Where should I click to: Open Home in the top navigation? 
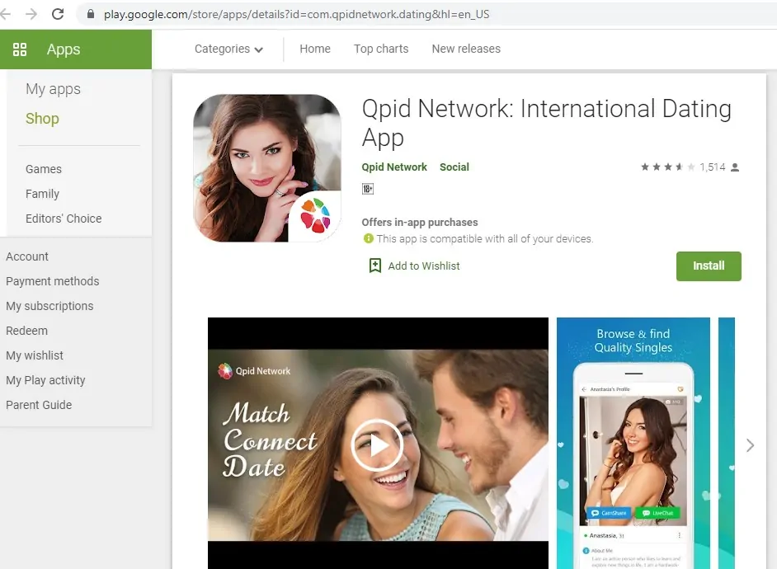point(315,49)
